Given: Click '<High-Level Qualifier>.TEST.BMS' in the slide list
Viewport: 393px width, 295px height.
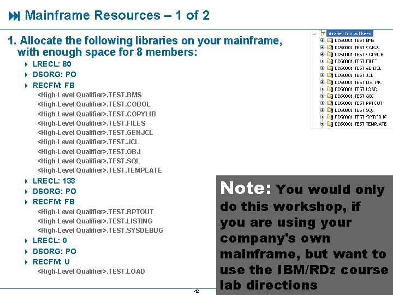Looking at the screenshot, I should [x=90, y=95].
